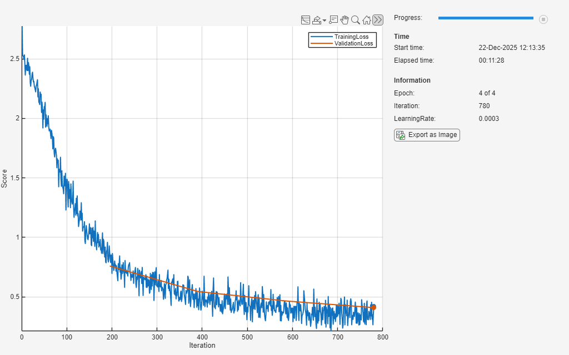
Task: Click the ValidationLoss legend entry
Action: pyautogui.click(x=353, y=43)
